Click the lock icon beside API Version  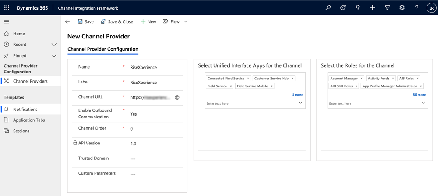(75, 143)
